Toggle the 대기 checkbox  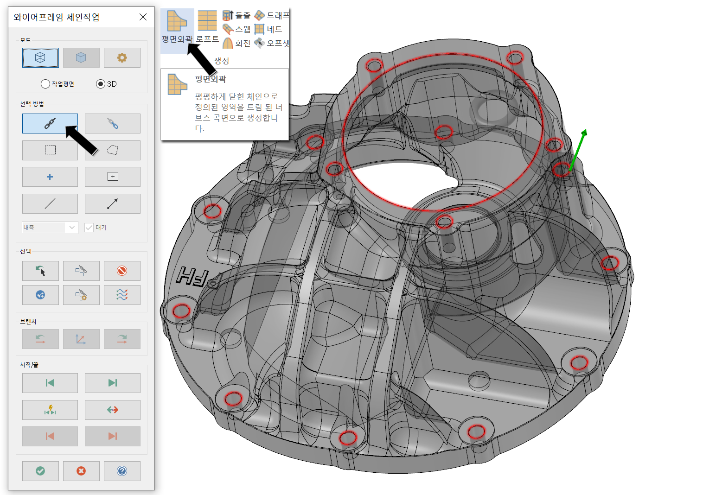click(x=89, y=228)
